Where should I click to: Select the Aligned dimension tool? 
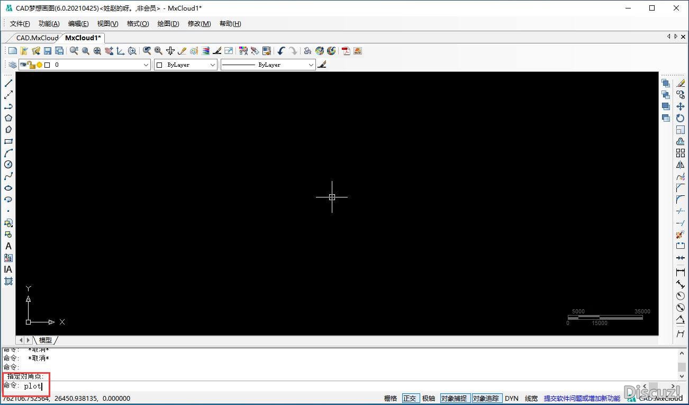coord(681,284)
